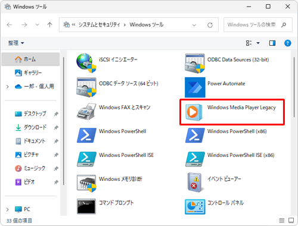Show hidden breadcrumb path chevrons
The image size is (298, 226).
point(73,25)
